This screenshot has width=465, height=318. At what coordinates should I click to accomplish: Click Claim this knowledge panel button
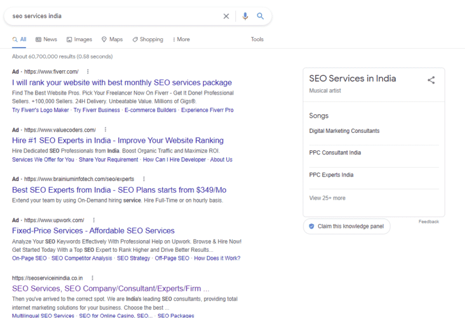pyautogui.click(x=346, y=226)
